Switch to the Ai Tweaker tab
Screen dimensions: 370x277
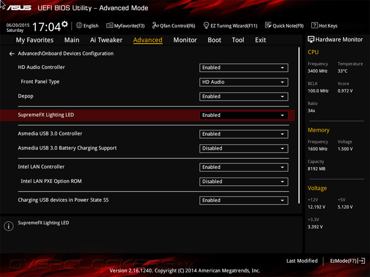[106, 40]
